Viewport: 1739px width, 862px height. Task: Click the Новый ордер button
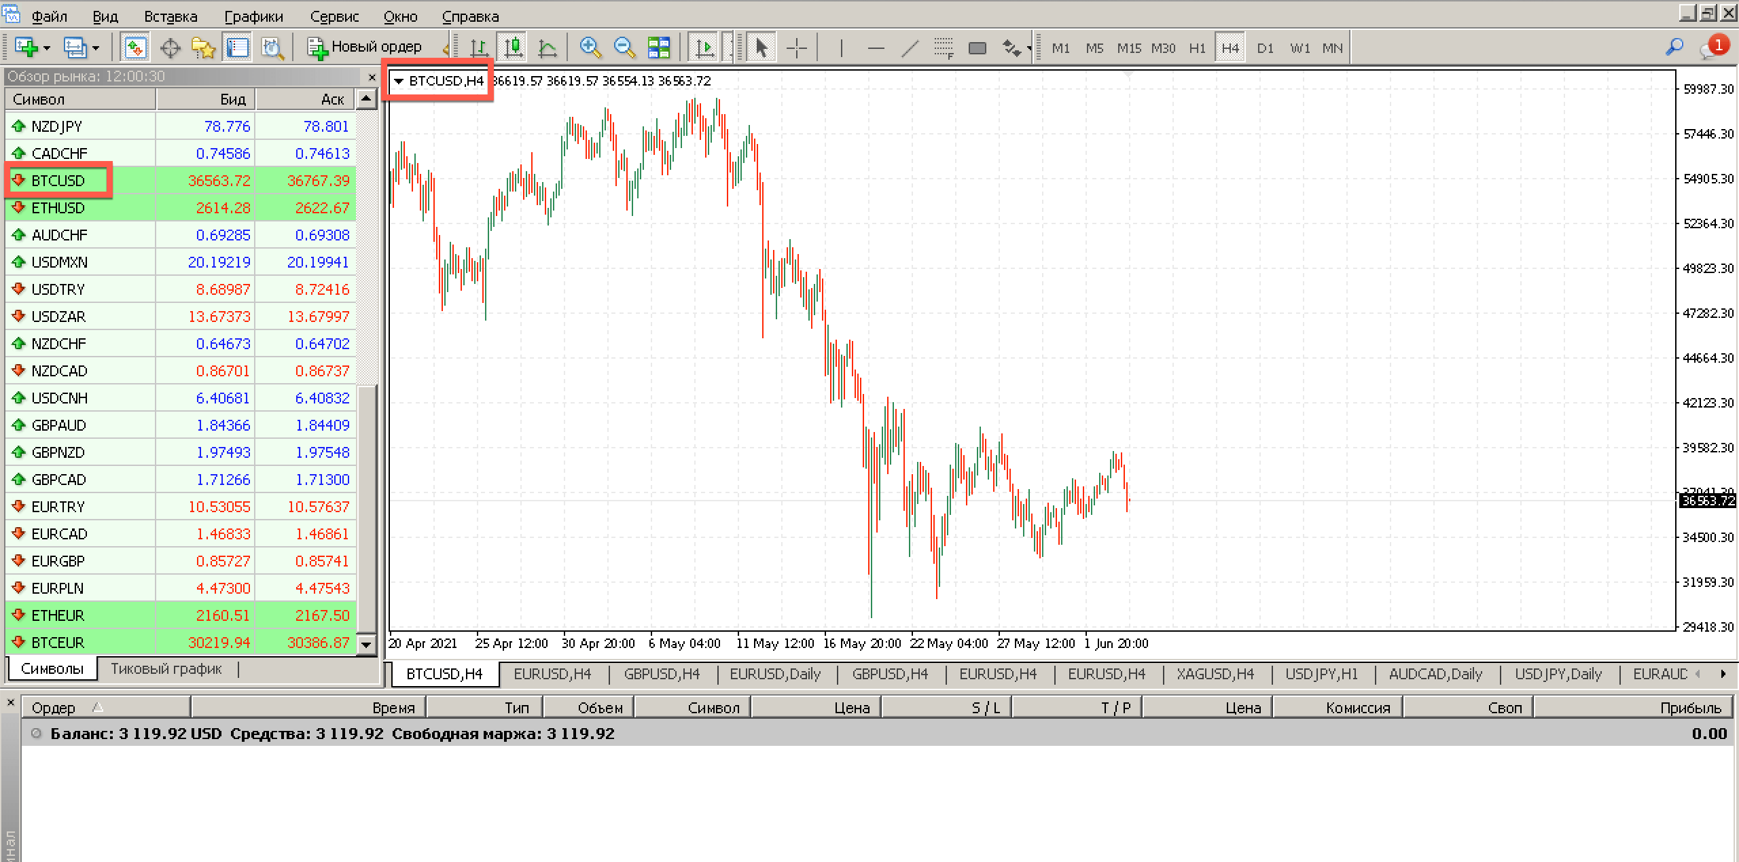tap(365, 47)
